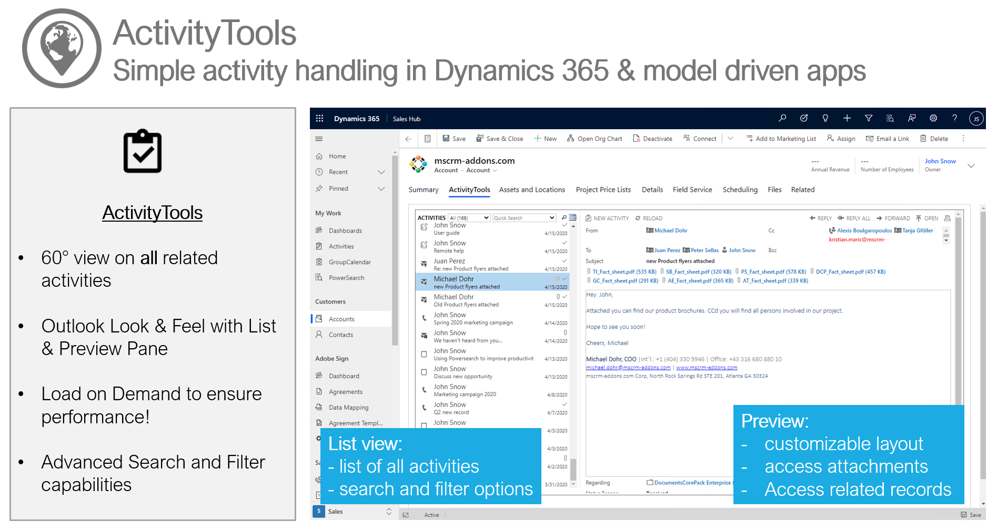Viewport: 997px width, 531px height.
Task: Click the search magnifier in top bar
Action: [x=782, y=118]
